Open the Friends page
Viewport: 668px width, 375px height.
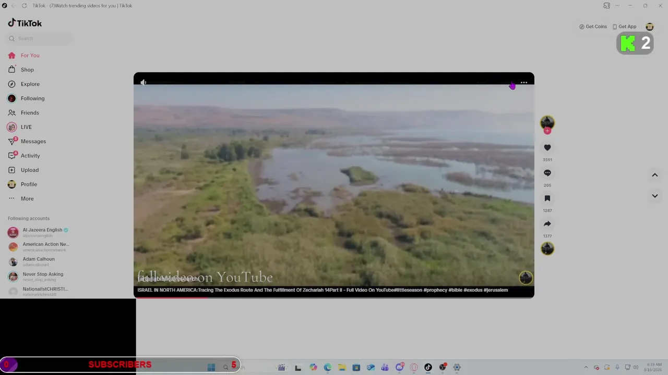(x=23, y=113)
